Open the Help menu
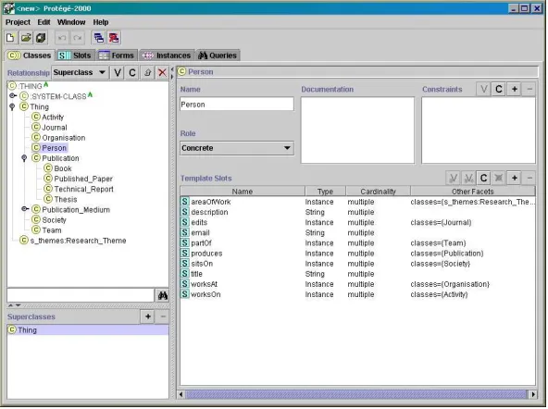This screenshot has height=409, width=548. pos(101,22)
